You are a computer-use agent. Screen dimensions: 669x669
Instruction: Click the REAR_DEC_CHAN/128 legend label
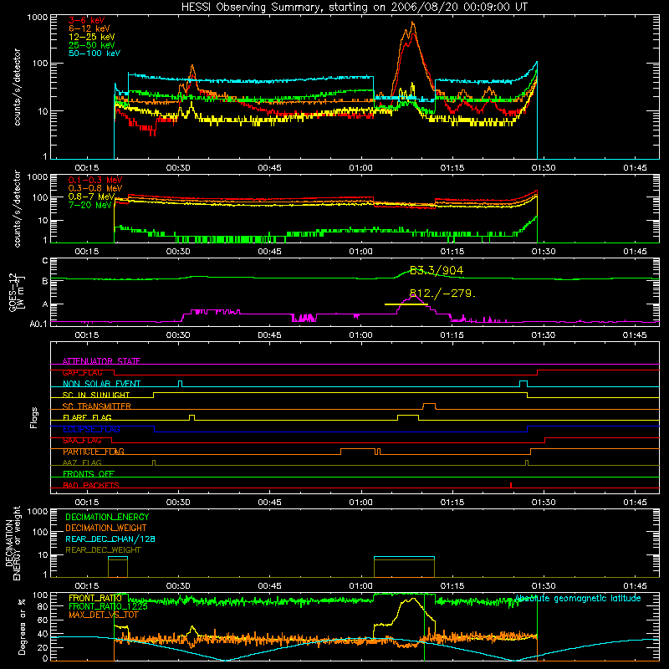pyautogui.click(x=110, y=539)
